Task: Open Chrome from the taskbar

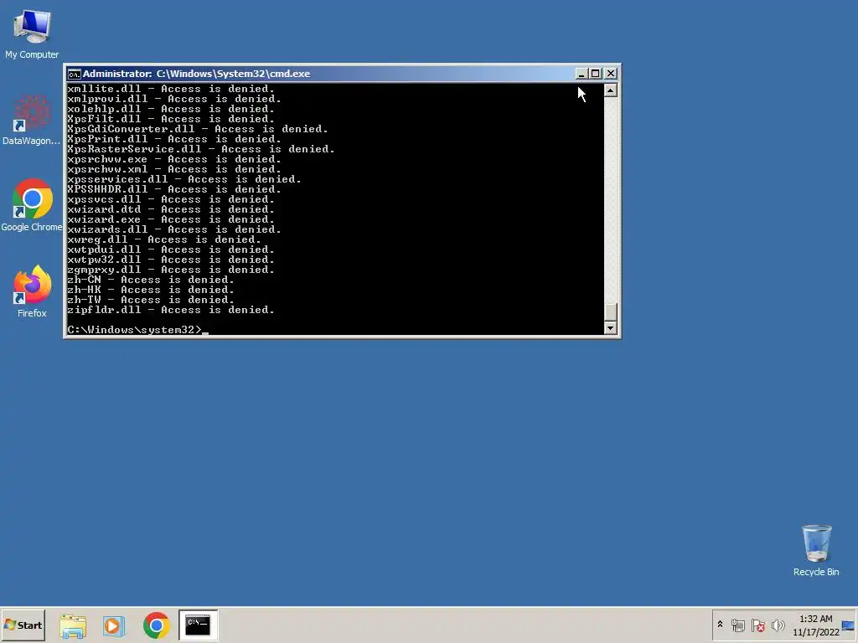Action: (x=157, y=625)
